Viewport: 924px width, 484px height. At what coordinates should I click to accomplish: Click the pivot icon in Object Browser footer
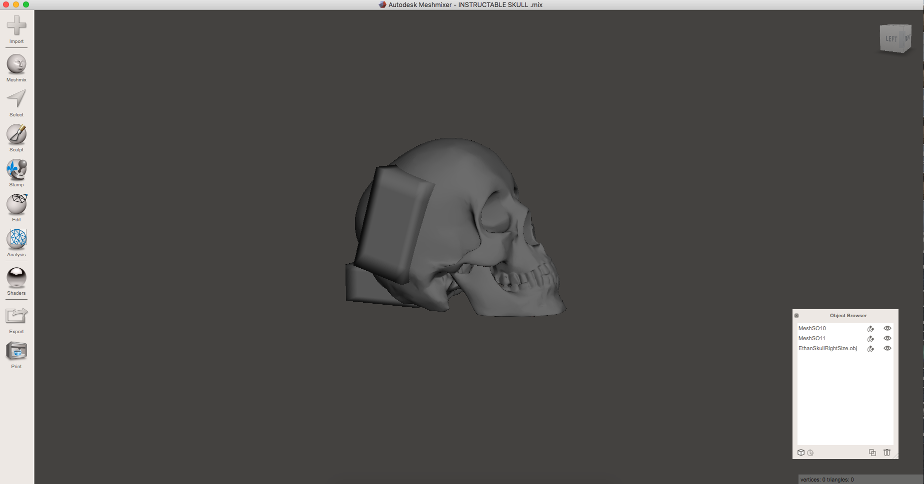(x=810, y=453)
